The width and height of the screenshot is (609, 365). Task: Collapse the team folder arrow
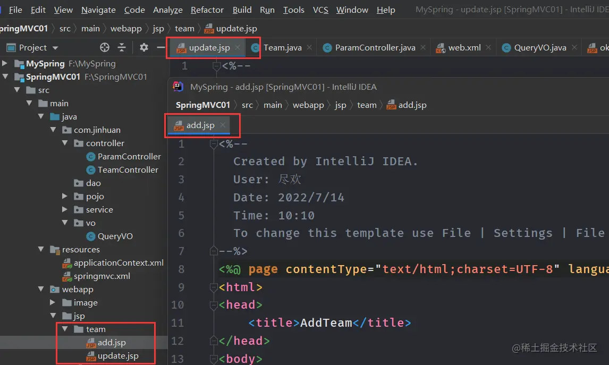click(65, 329)
